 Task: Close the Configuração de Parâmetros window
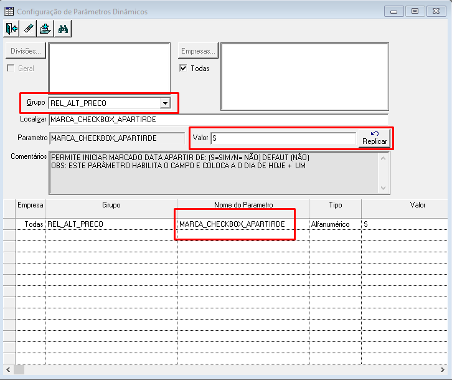[x=436, y=12]
